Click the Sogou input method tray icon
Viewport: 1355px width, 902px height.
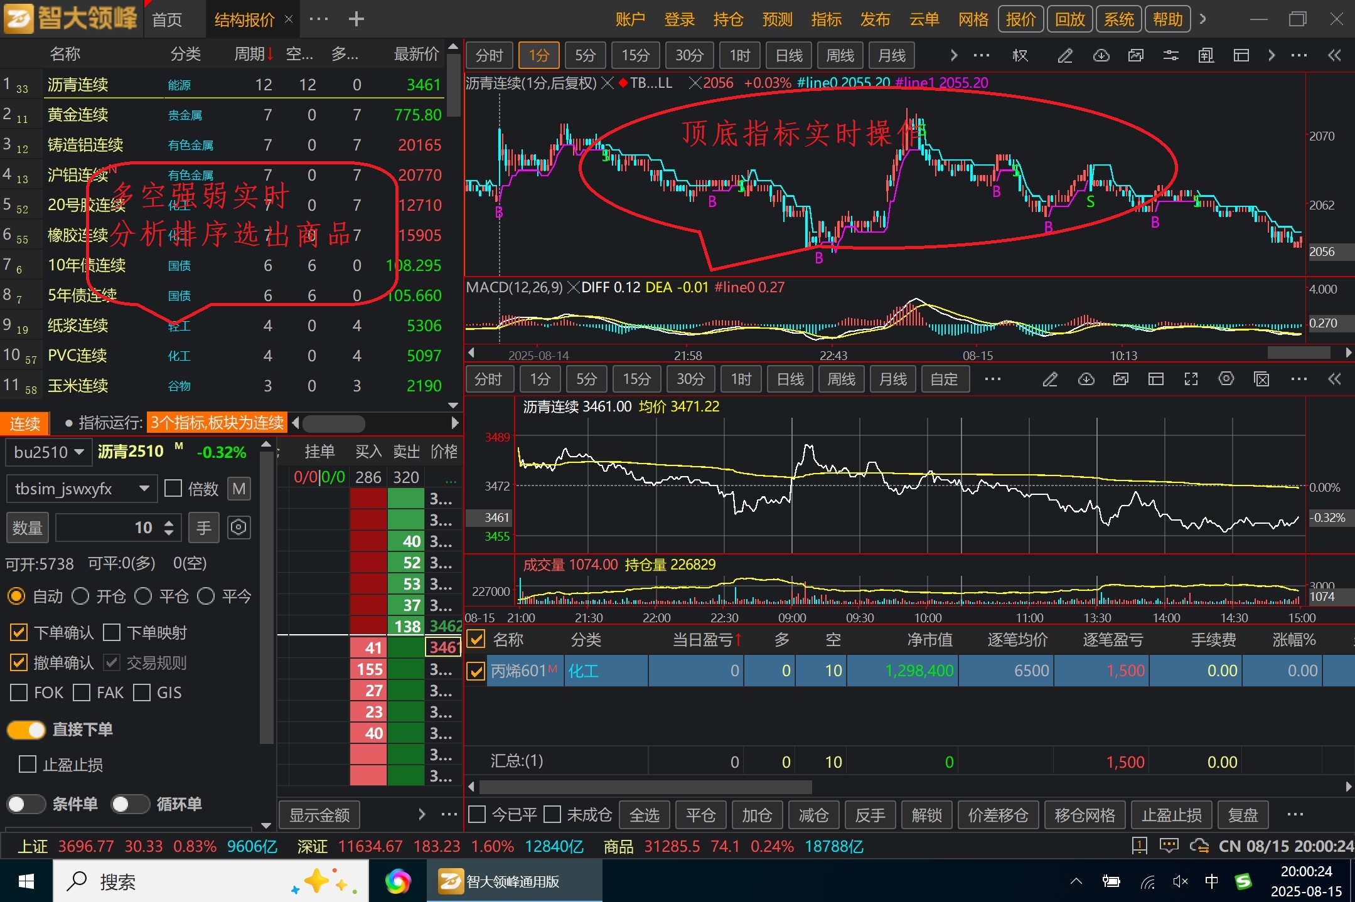1243,881
